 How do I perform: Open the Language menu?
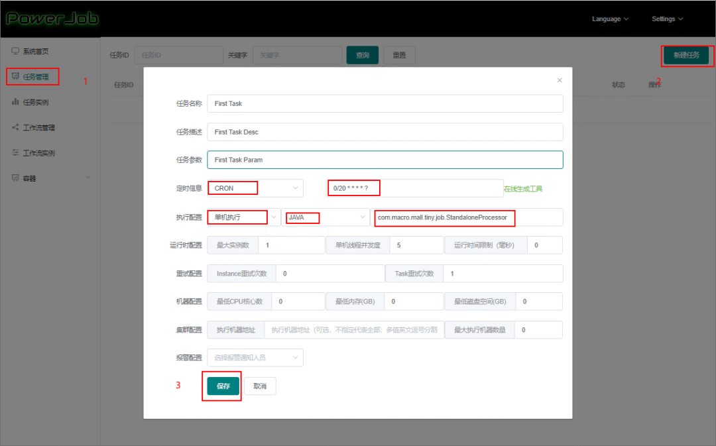pyautogui.click(x=610, y=19)
